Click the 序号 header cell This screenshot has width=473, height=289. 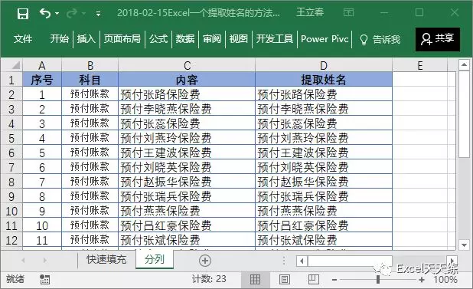tap(42, 80)
